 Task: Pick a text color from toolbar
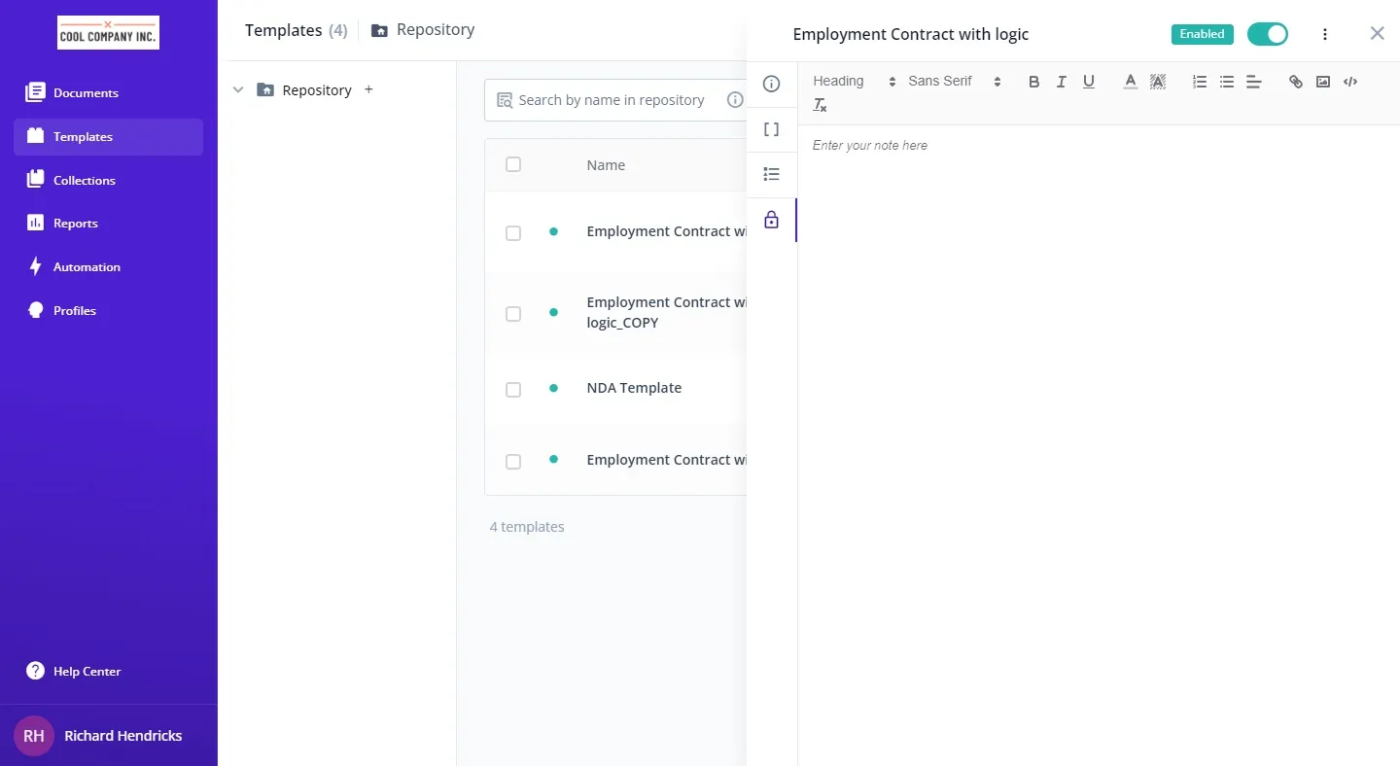[x=1130, y=82]
